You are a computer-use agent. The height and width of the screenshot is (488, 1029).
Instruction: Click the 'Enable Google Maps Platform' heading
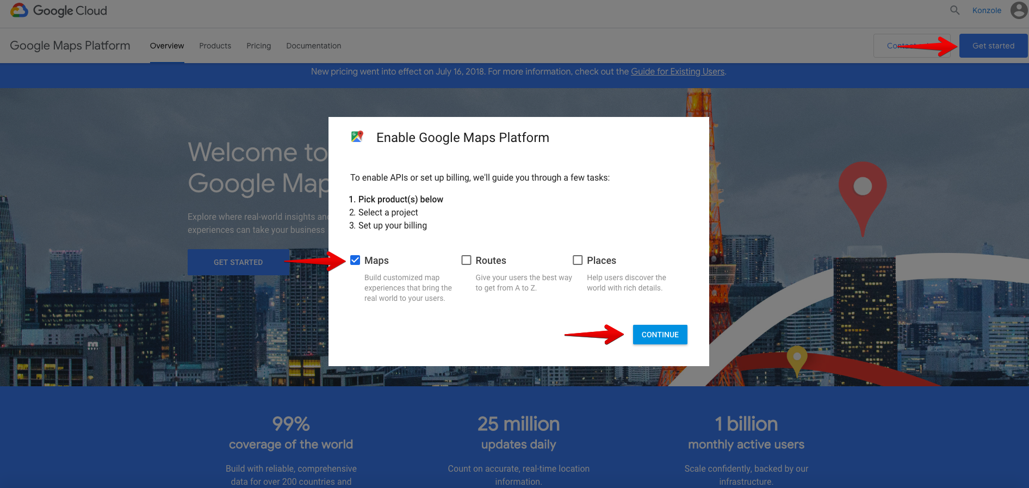point(463,138)
